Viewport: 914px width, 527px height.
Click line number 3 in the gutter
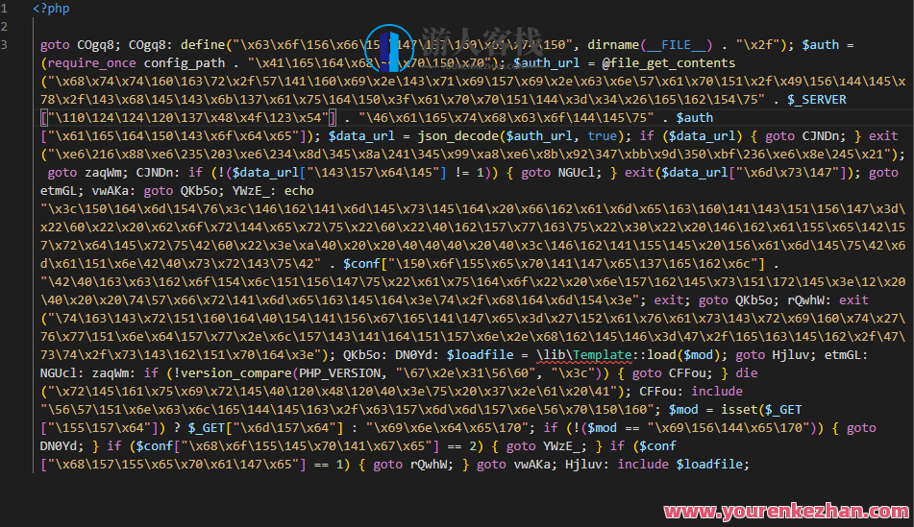(x=5, y=45)
